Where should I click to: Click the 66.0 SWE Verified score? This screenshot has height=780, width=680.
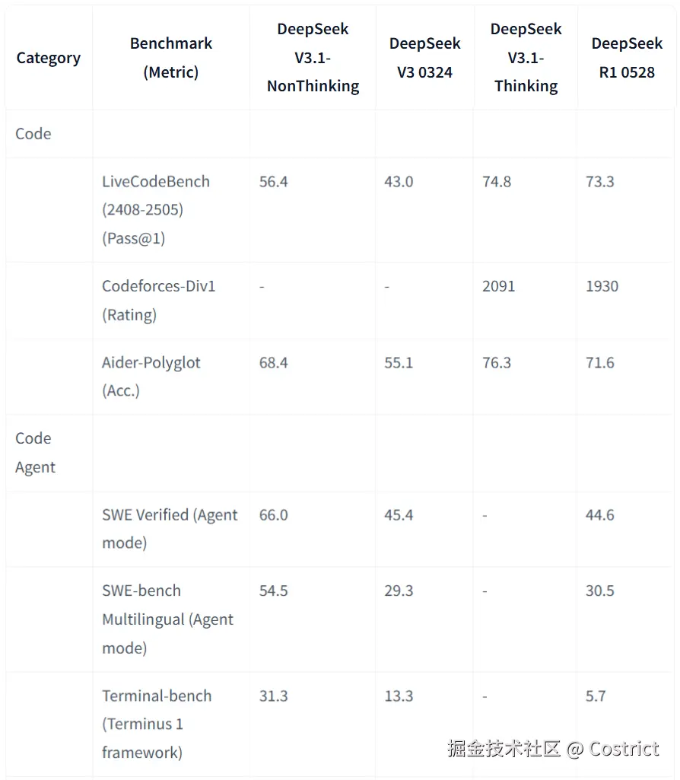tap(274, 514)
